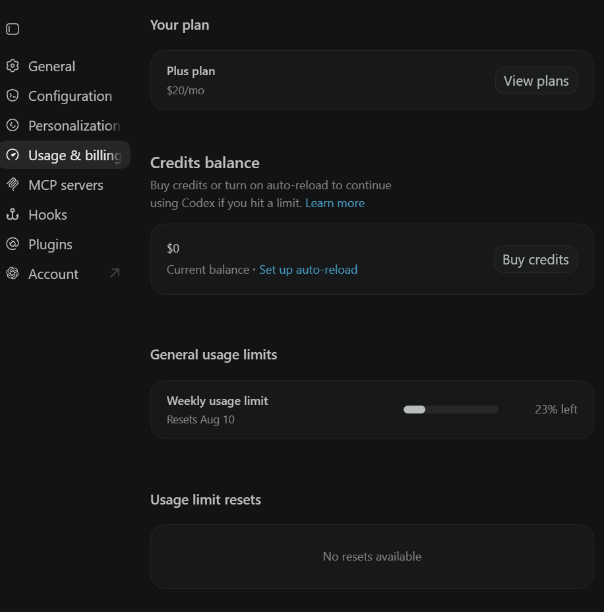604x612 pixels.
Task: Click the Plus plan title
Action: [191, 71]
